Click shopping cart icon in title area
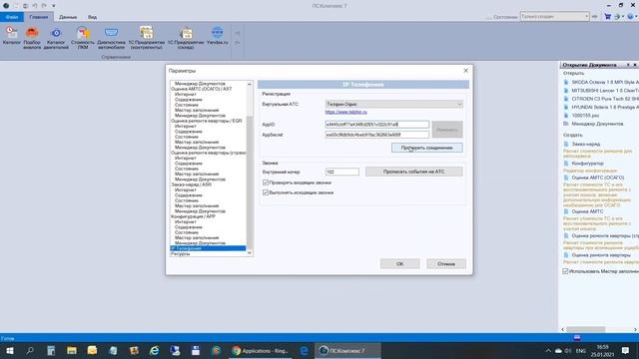The height and width of the screenshot is (359, 639). click(608, 17)
